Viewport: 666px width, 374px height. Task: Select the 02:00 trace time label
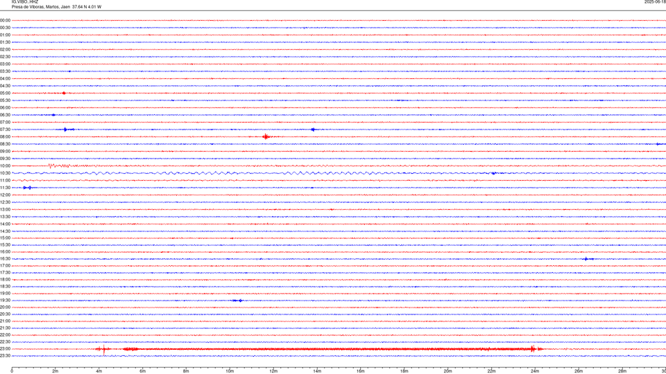tap(5, 50)
